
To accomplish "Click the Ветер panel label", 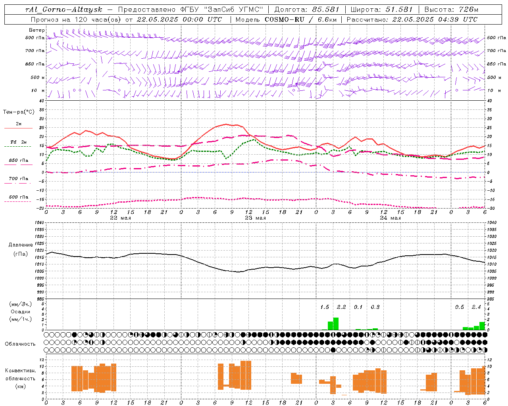I will (x=37, y=30).
